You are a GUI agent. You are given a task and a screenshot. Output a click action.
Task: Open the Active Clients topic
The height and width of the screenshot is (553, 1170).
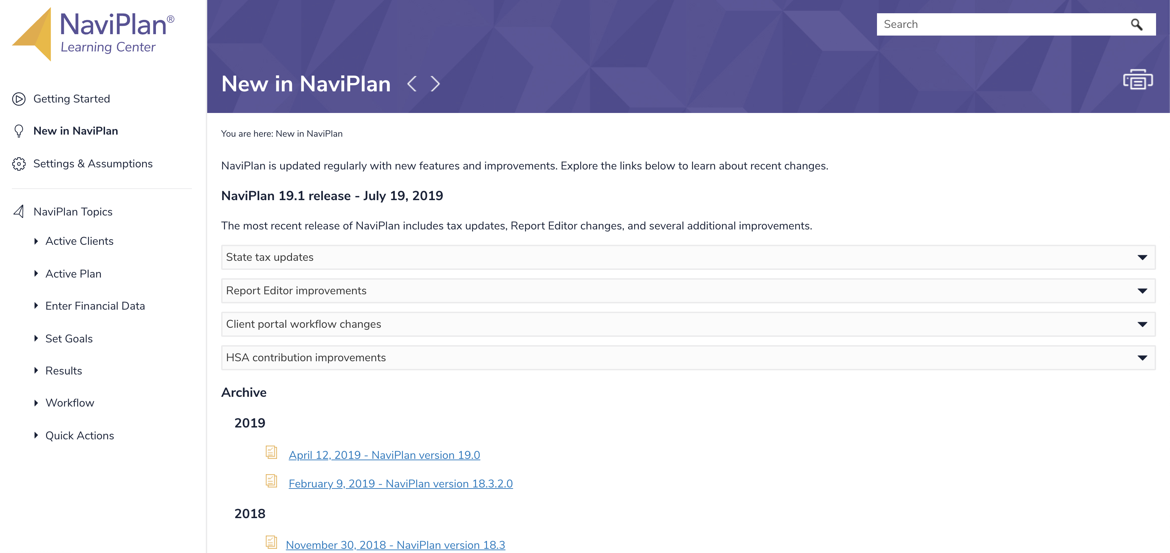(x=80, y=241)
